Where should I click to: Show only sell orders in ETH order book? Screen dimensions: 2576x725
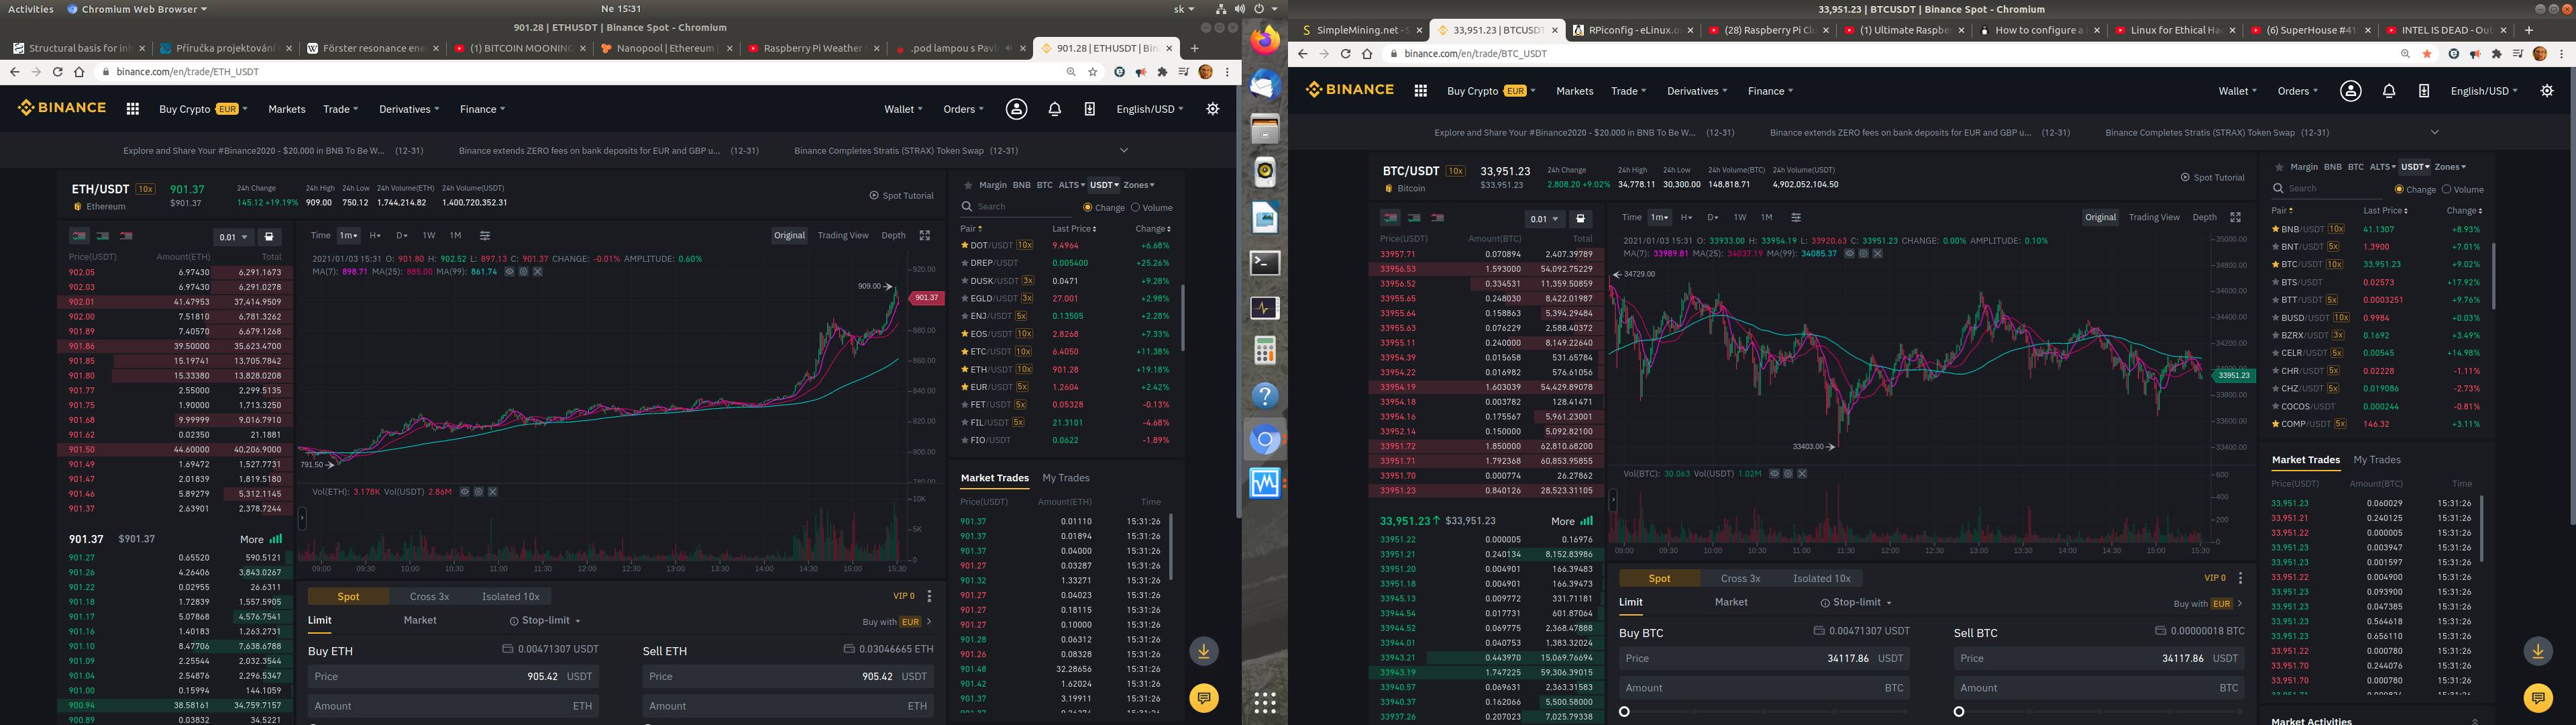coord(126,236)
